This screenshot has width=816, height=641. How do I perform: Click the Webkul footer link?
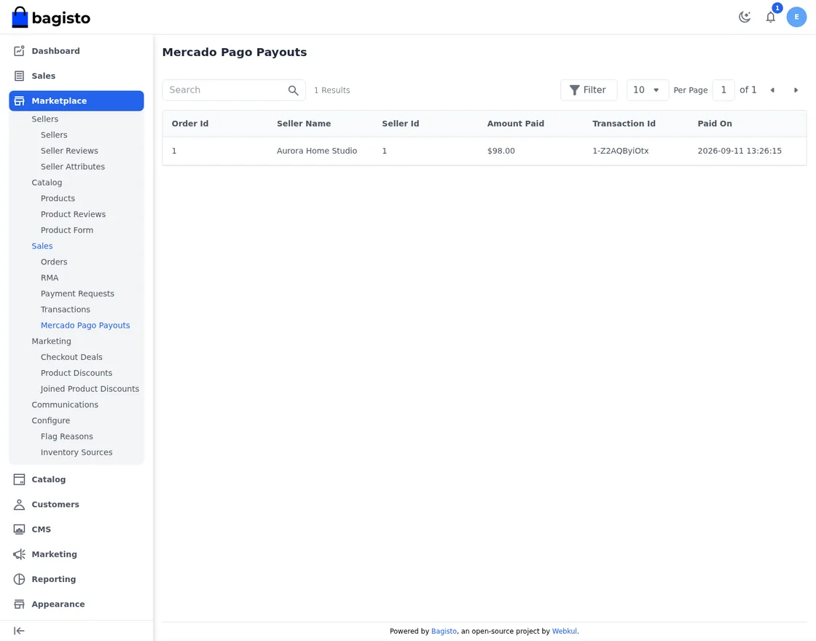click(x=564, y=631)
